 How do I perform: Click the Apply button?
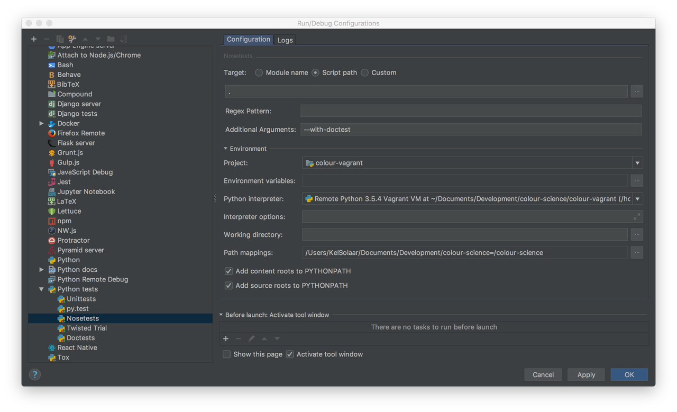tap(586, 374)
